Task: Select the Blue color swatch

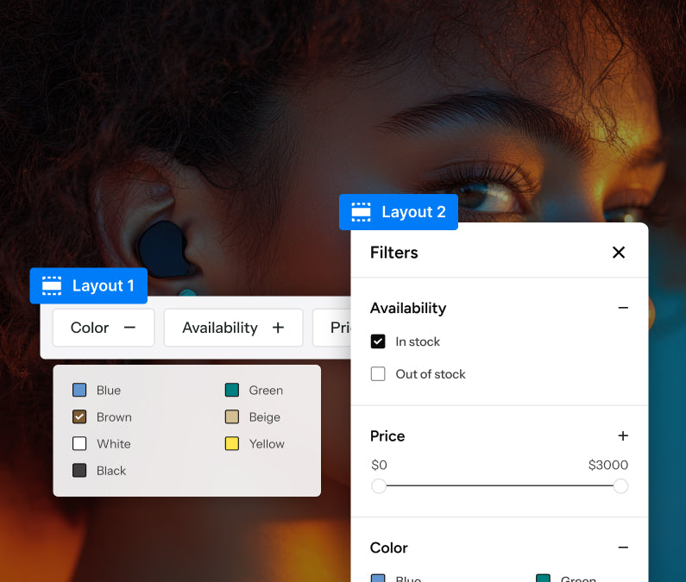Action: click(x=79, y=390)
